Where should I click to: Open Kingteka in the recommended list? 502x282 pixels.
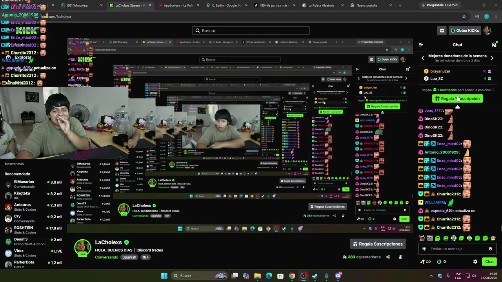coord(33,195)
